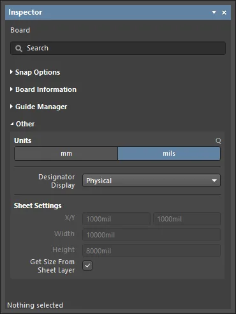Click the Sheet Settings Y field

coord(187,219)
